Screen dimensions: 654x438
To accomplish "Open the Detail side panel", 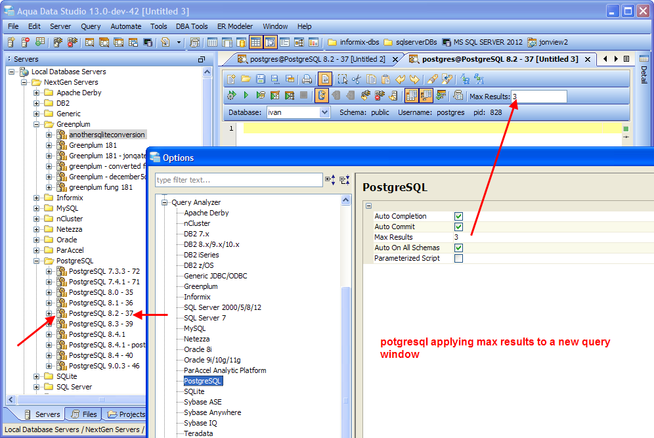I will point(644,69).
